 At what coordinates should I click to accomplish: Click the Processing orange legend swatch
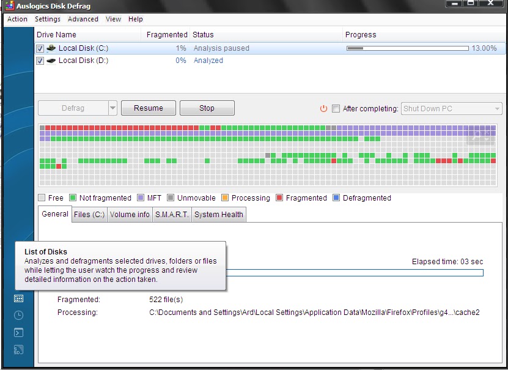click(x=225, y=198)
